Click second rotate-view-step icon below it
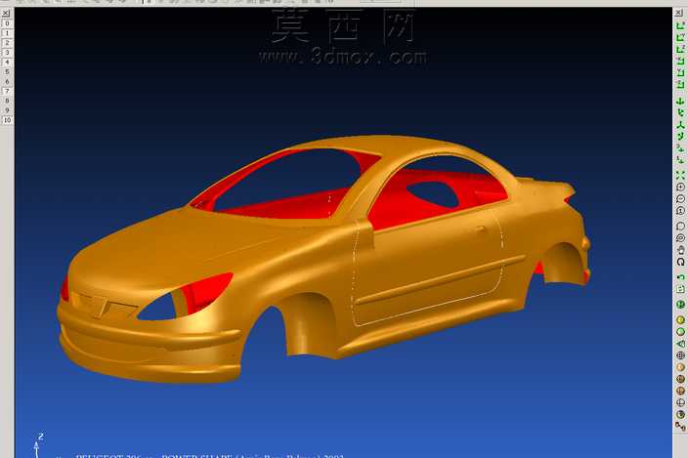Image resolution: width=688 pixels, height=458 pixels. pyautogui.click(x=680, y=160)
